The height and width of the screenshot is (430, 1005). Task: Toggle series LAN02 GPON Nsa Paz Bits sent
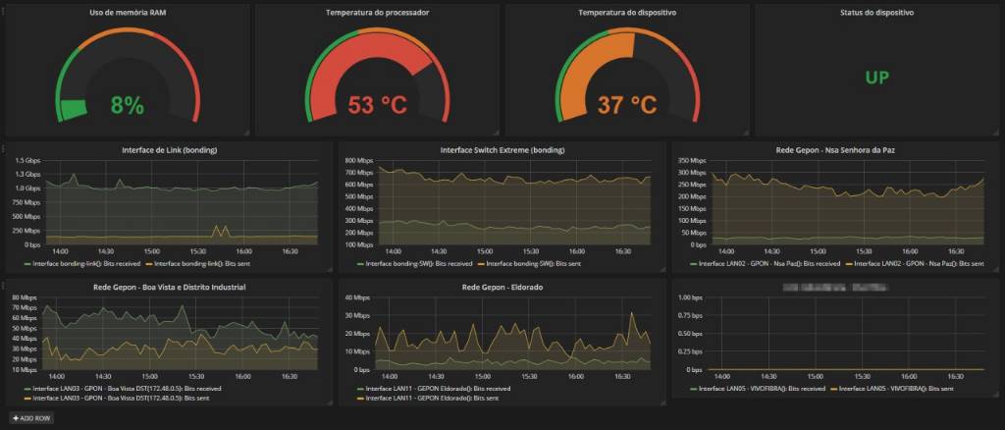tap(921, 263)
